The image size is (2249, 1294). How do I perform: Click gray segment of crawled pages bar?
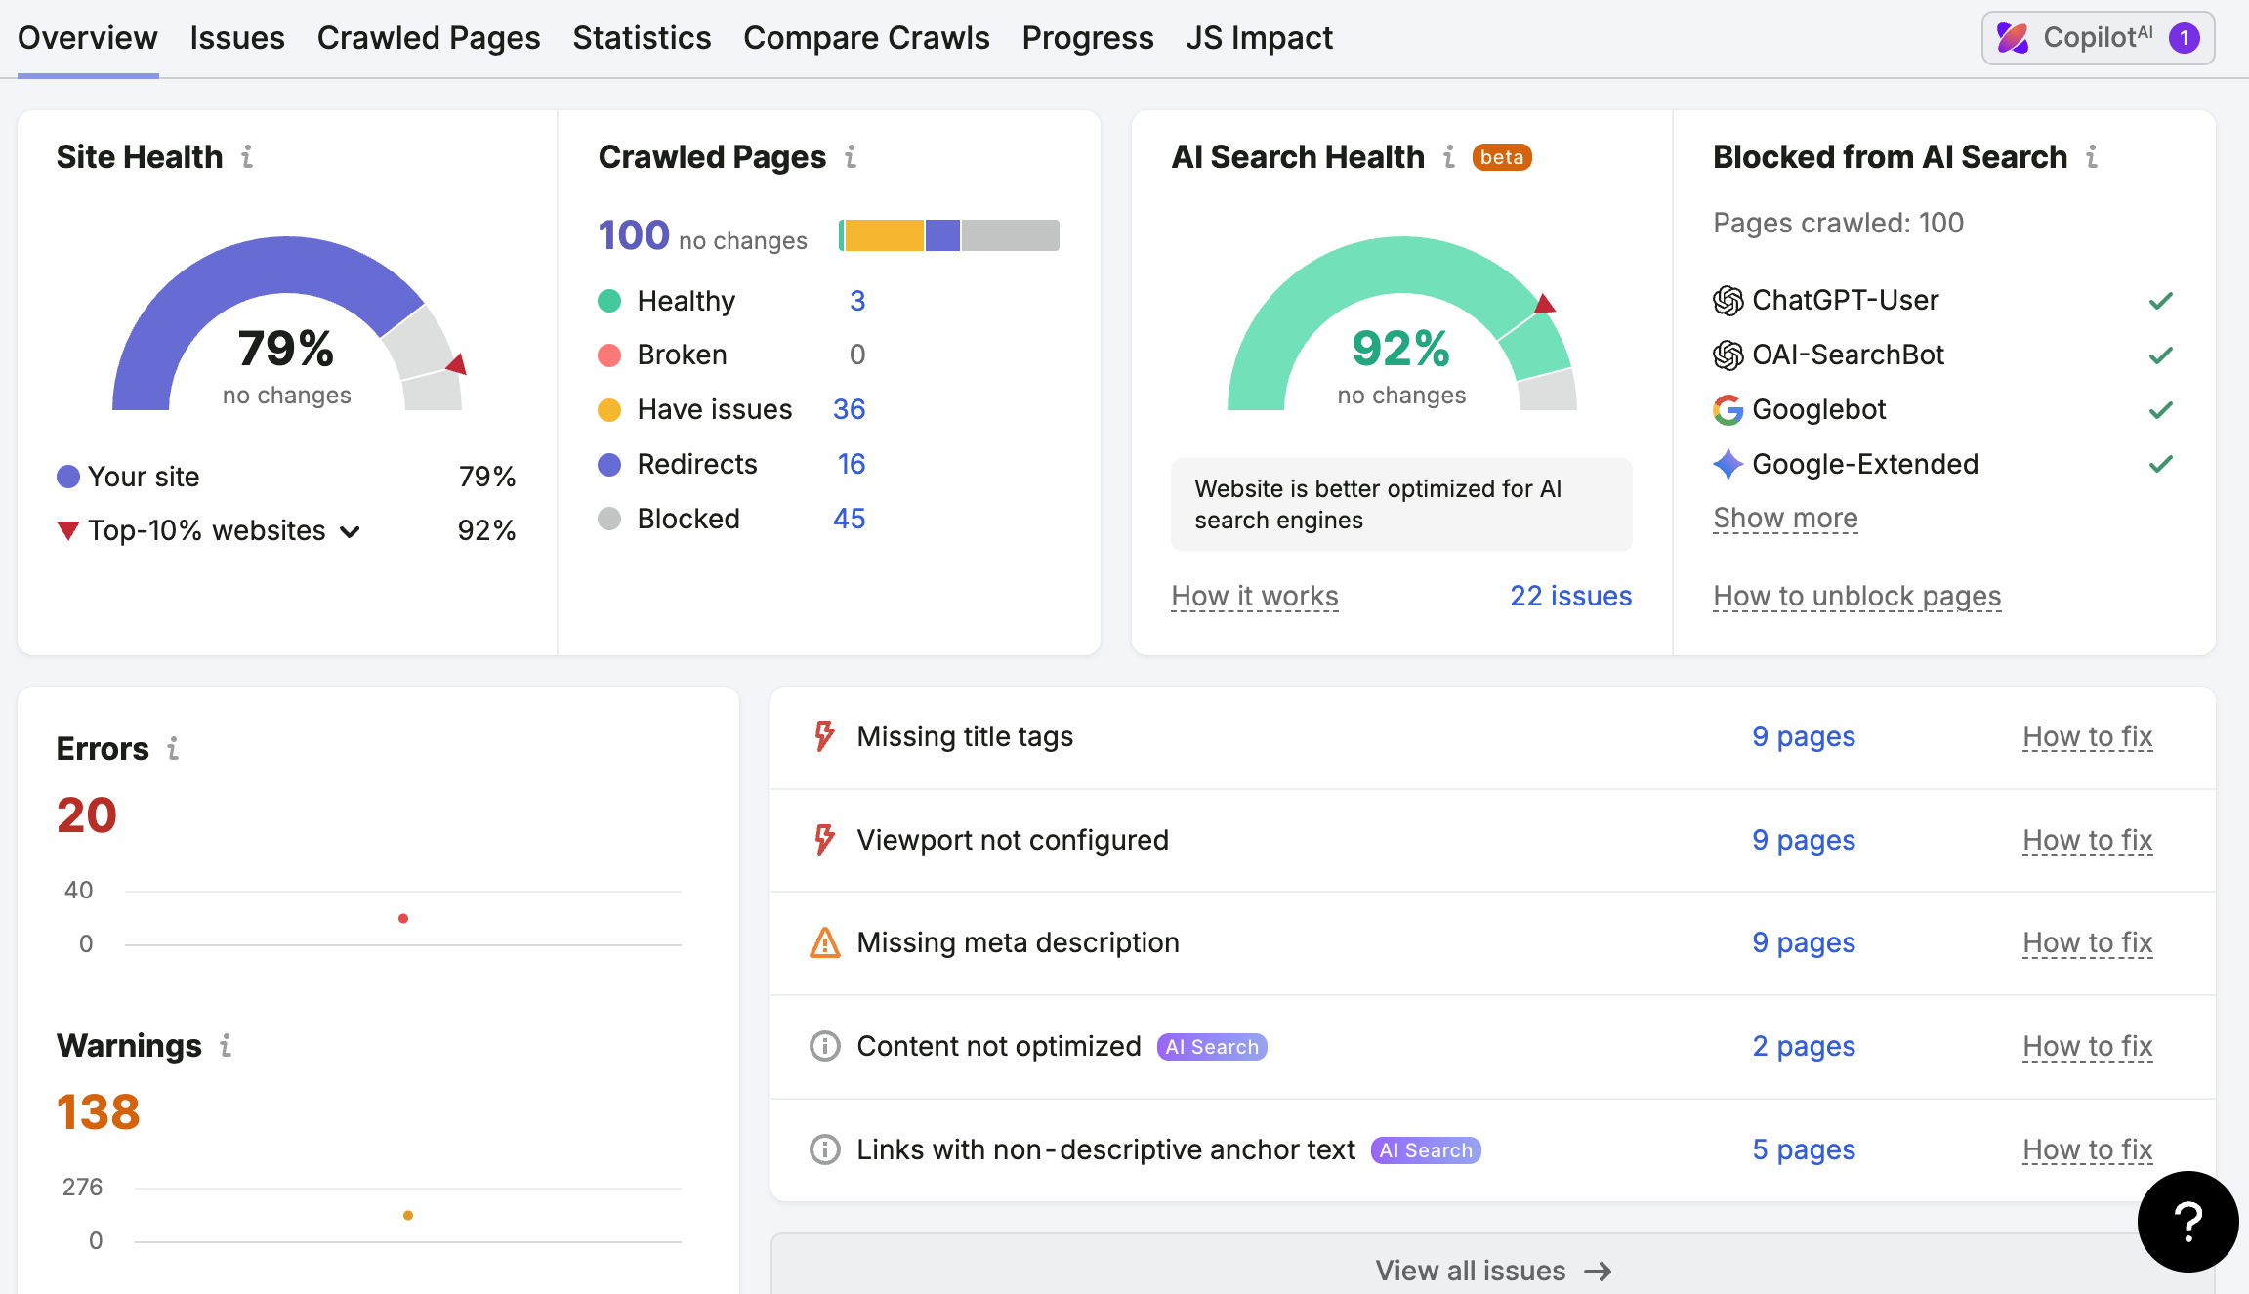[1011, 235]
